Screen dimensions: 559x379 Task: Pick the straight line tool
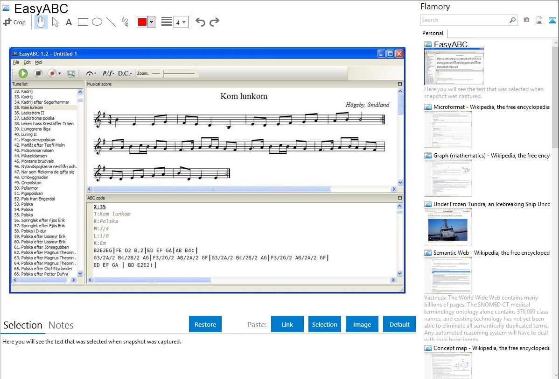tap(111, 22)
